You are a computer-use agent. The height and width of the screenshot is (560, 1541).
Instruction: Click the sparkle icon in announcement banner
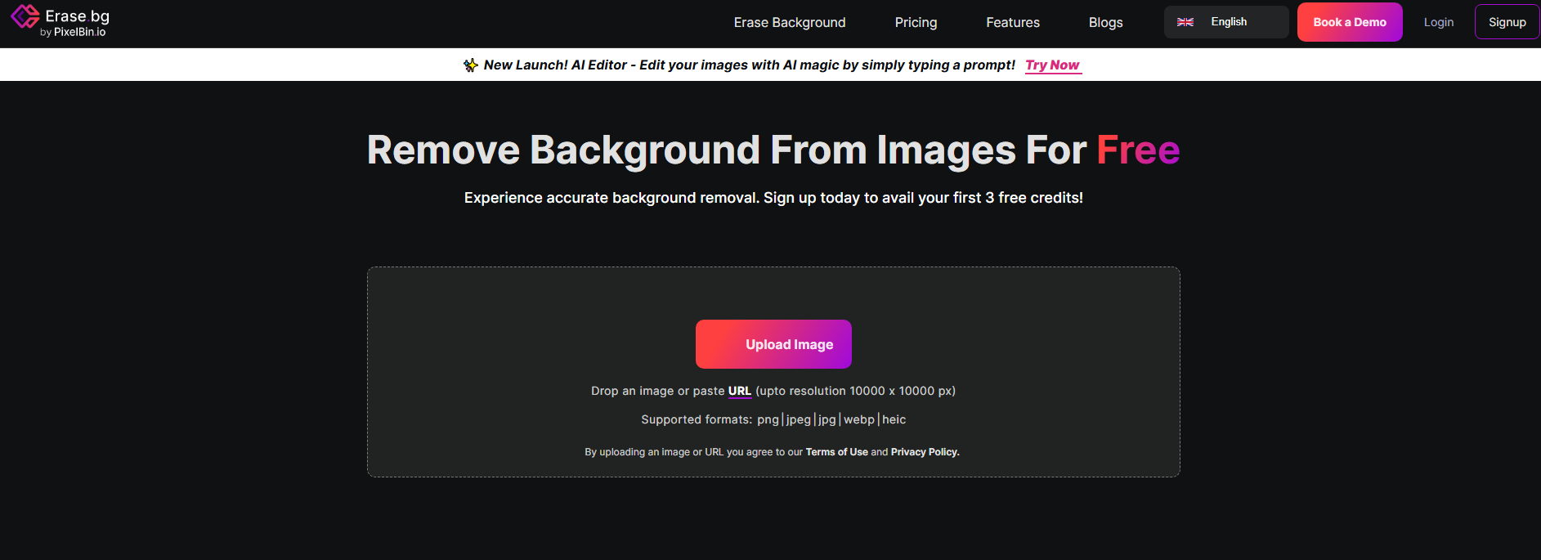tap(470, 65)
